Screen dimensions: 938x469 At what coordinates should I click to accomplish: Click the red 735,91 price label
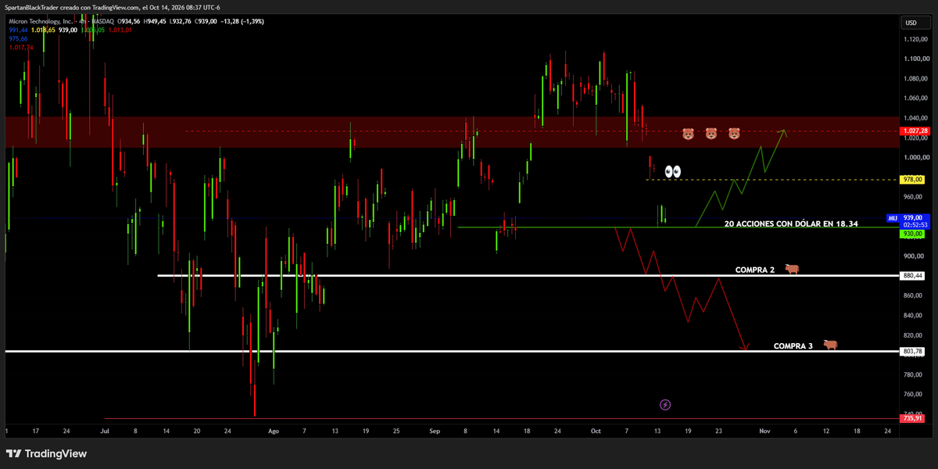(x=913, y=418)
